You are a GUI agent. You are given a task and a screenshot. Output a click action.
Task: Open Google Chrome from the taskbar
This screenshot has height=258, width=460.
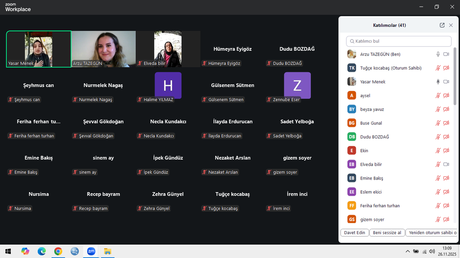click(58, 251)
